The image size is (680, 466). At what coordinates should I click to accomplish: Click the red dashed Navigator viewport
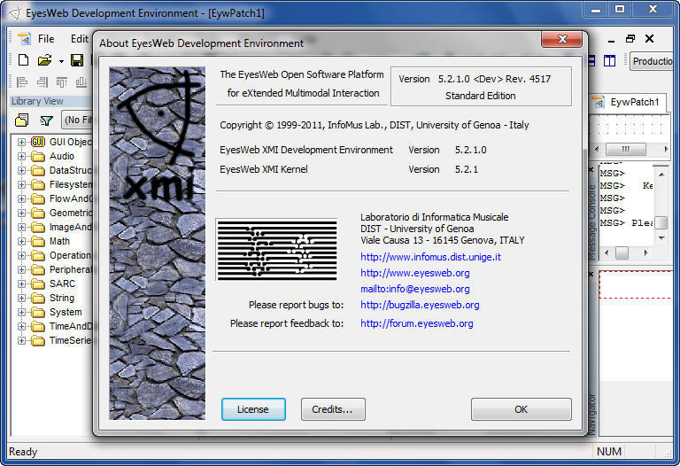pyautogui.click(x=636, y=284)
